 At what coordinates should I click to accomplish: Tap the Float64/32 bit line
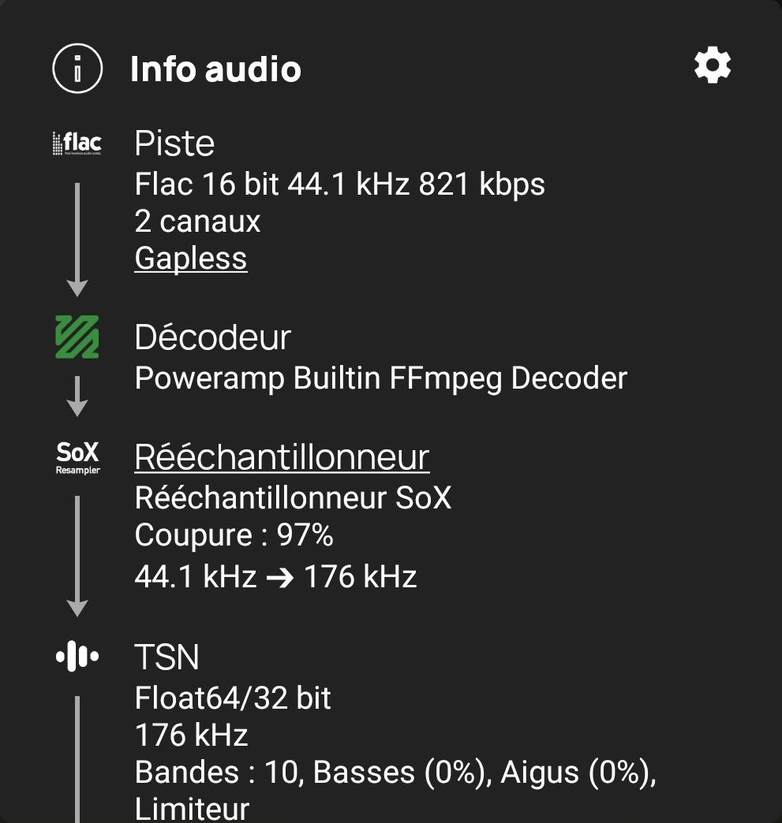click(233, 698)
